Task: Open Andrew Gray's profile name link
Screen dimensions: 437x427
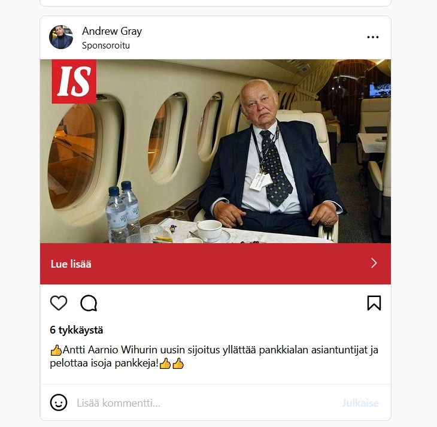Action: [112, 31]
